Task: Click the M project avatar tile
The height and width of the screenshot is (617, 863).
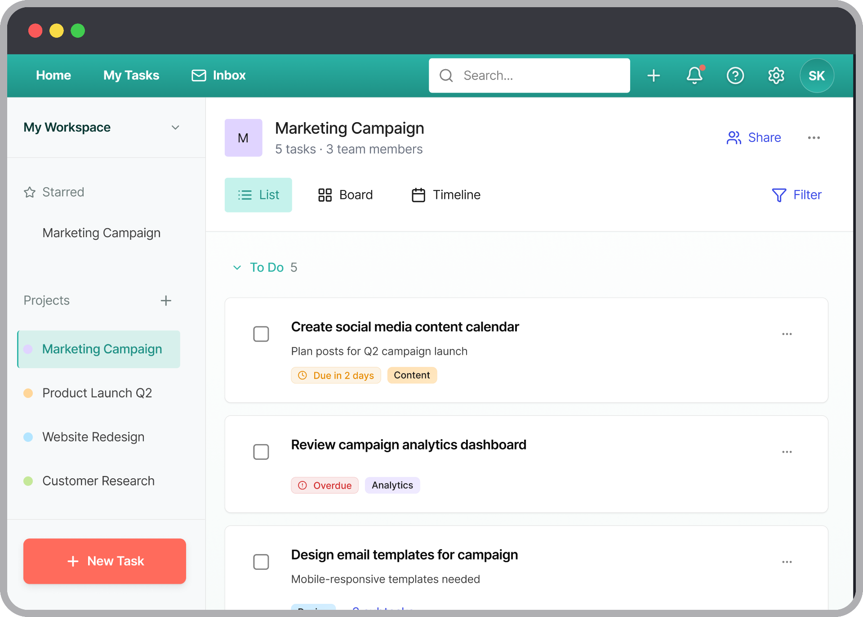Action: click(243, 138)
